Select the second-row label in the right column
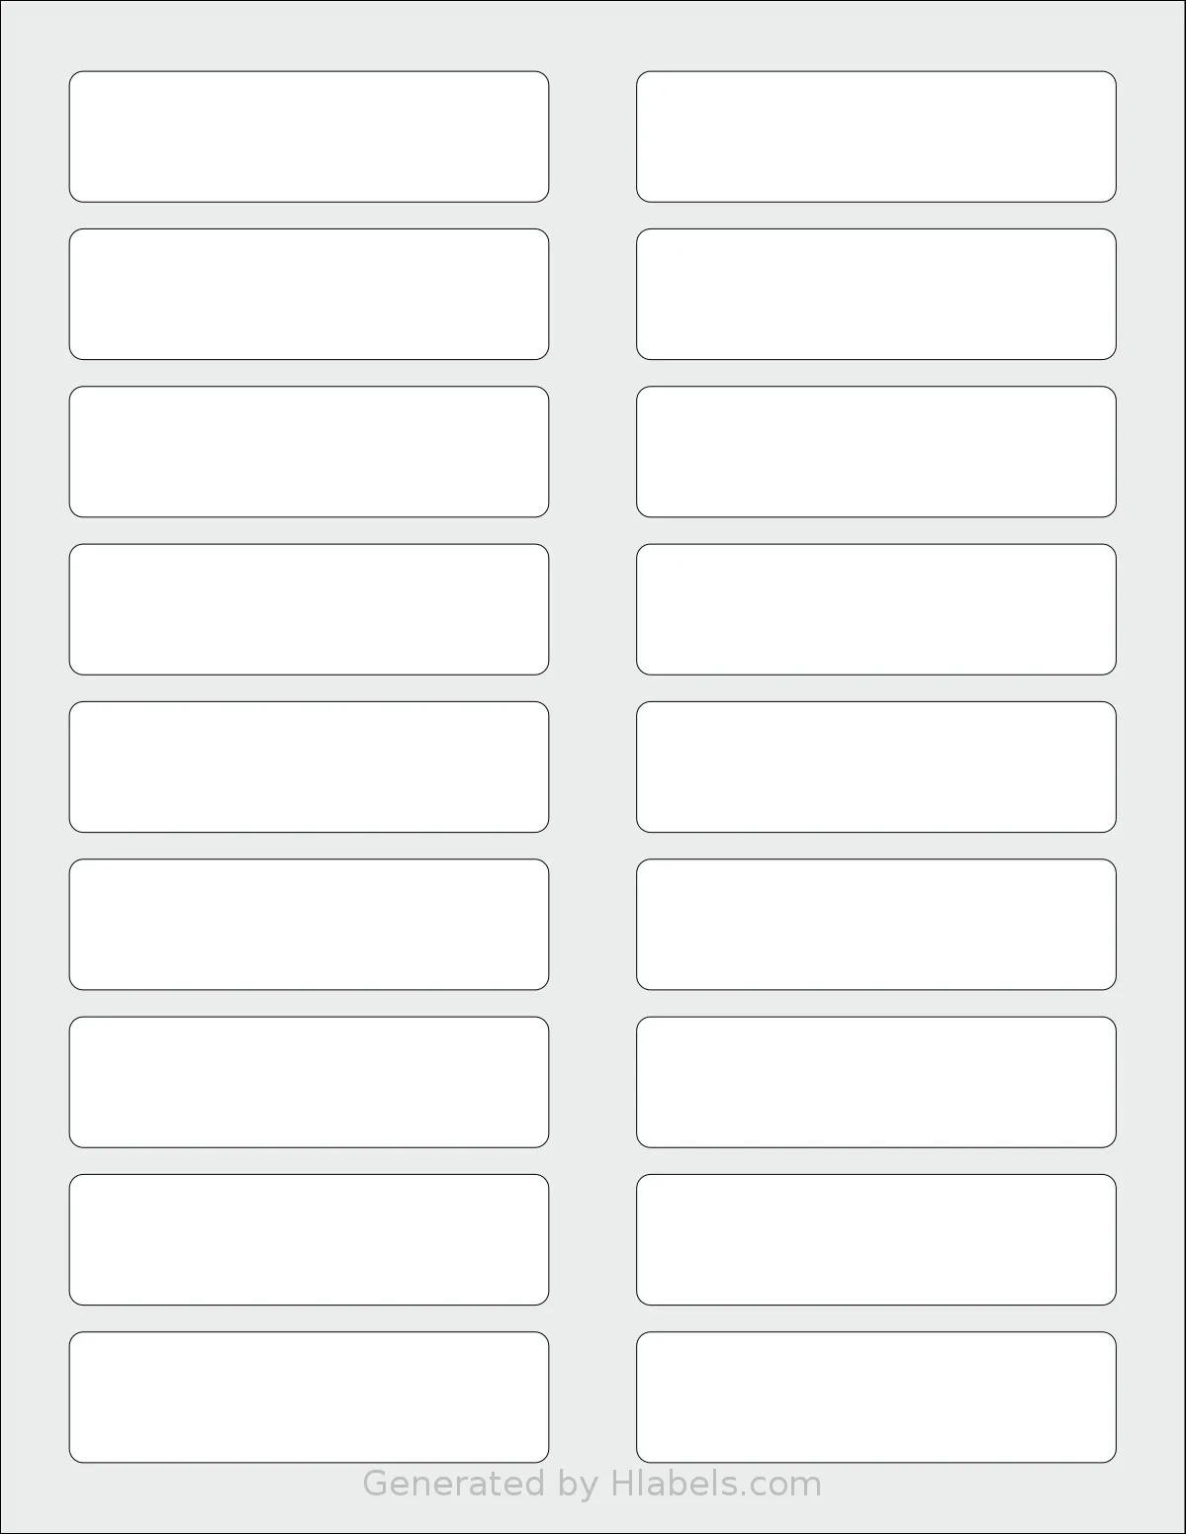This screenshot has height=1534, width=1186. point(876,294)
